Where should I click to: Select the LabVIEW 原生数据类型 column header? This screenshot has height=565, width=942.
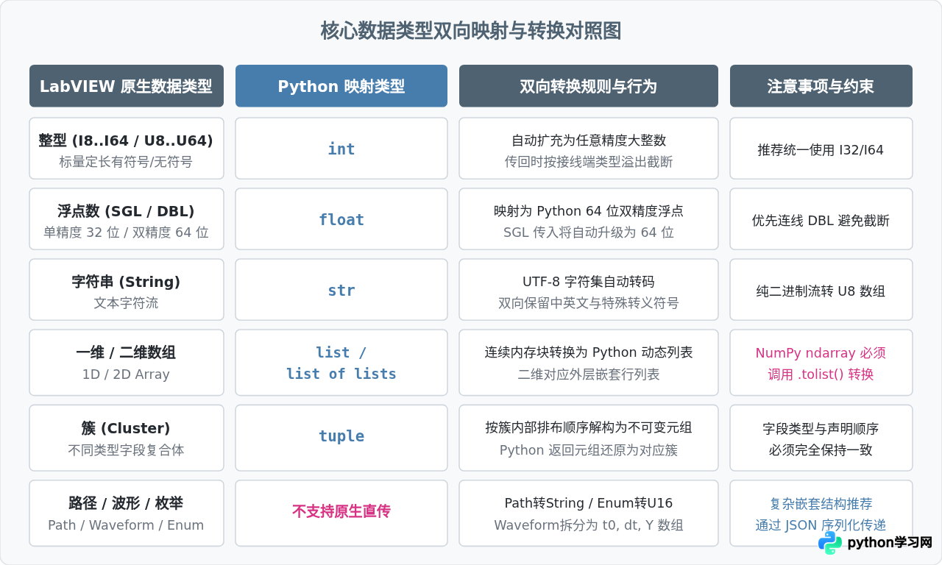pos(127,86)
